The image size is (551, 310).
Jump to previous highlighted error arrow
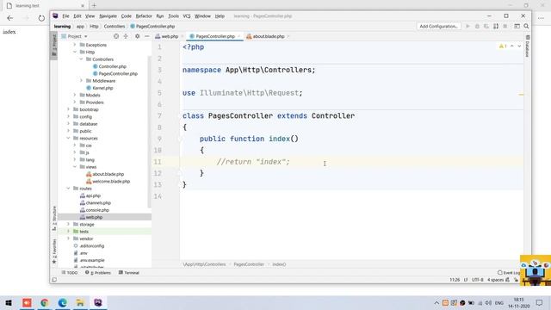tap(512, 46)
